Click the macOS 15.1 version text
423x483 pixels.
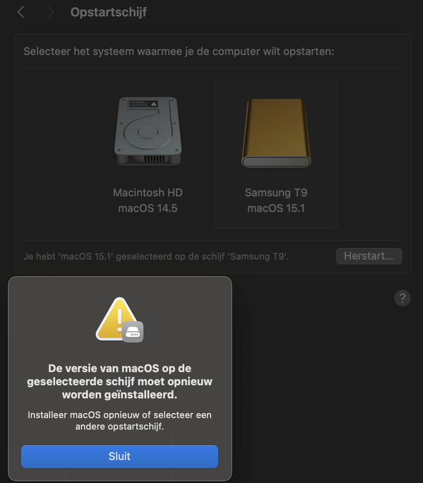(276, 208)
